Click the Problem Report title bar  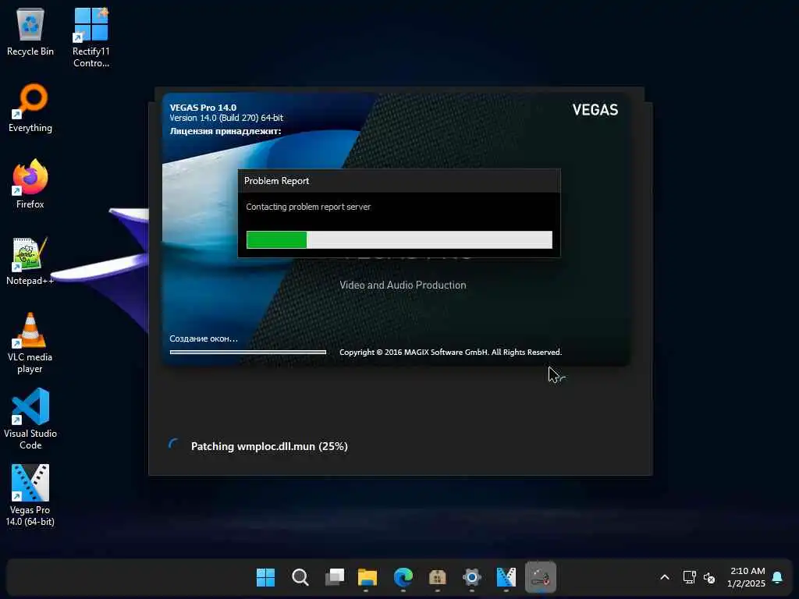click(399, 181)
